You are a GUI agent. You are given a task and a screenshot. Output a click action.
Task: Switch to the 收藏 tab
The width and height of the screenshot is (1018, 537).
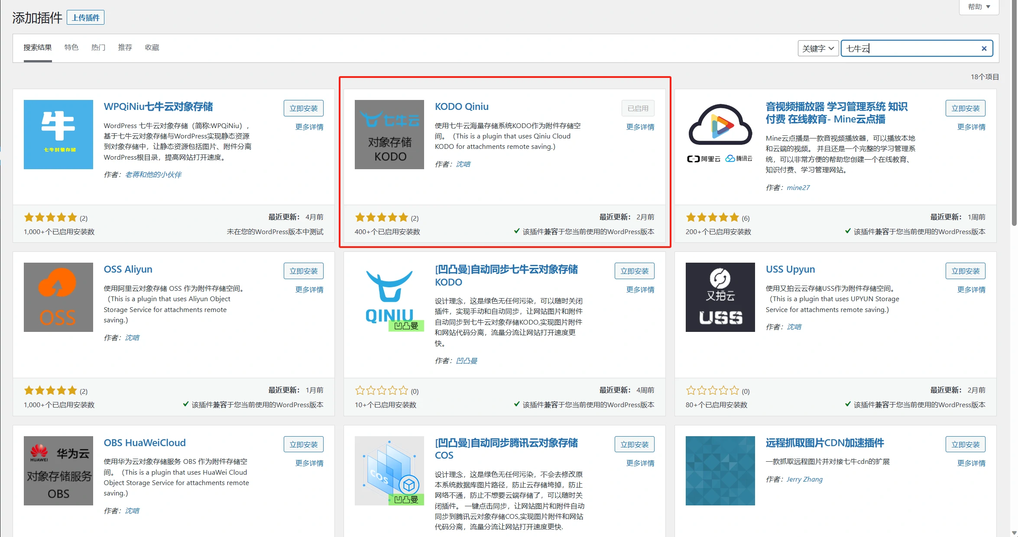tap(152, 48)
